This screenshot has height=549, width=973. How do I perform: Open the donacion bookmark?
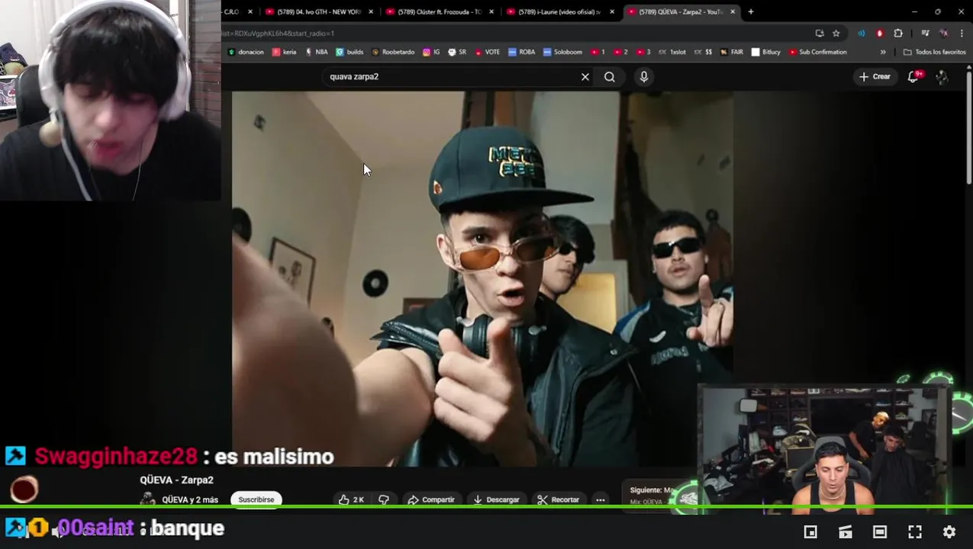coord(246,52)
